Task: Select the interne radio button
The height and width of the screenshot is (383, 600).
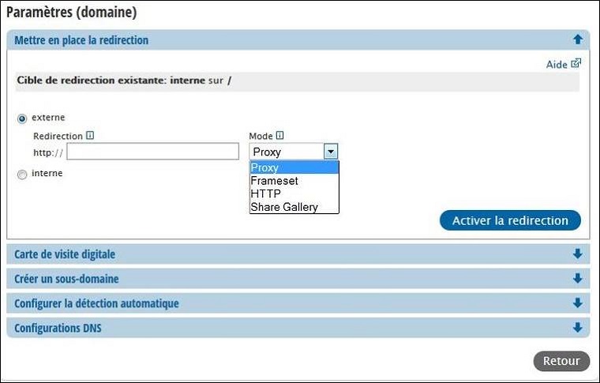Action: pos(22,175)
